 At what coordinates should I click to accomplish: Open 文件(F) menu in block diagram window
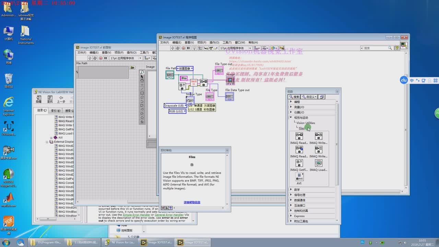[x=165, y=43]
